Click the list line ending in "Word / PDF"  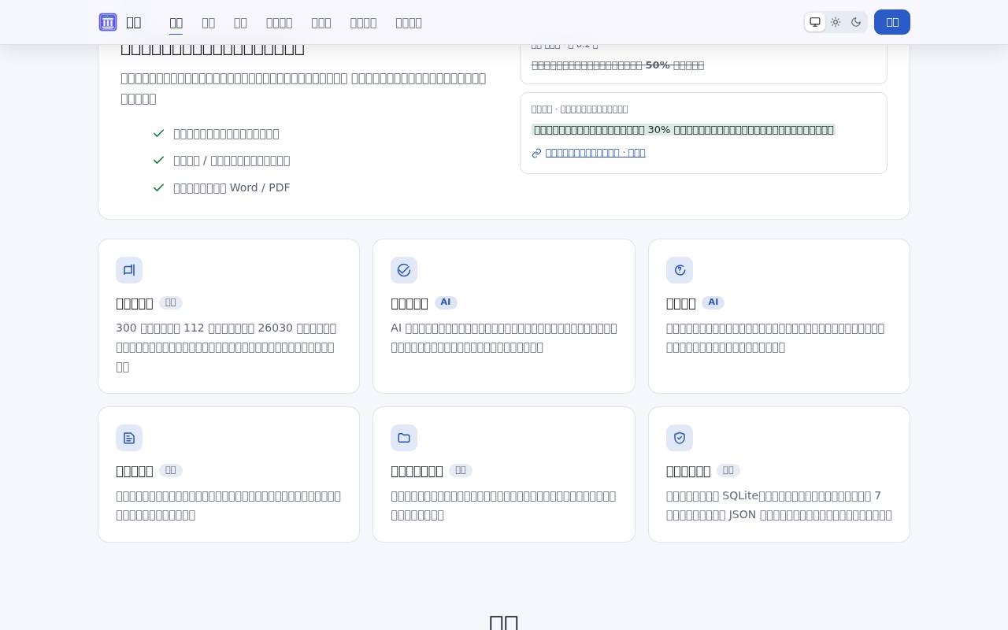(x=232, y=187)
